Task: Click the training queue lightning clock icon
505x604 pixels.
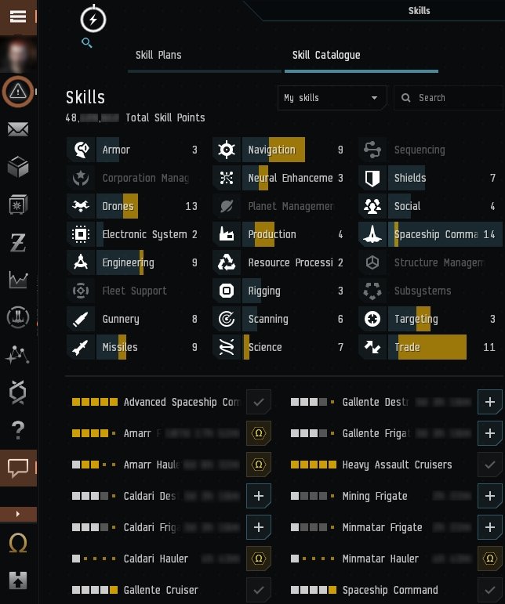Action: (x=93, y=20)
